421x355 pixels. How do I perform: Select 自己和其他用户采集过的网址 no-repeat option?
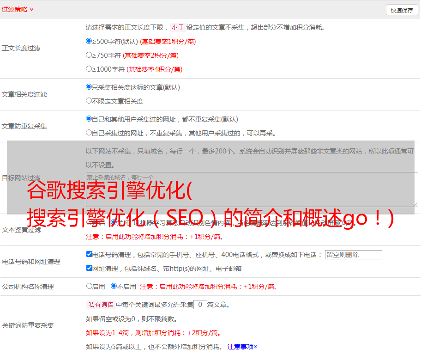coord(89,119)
